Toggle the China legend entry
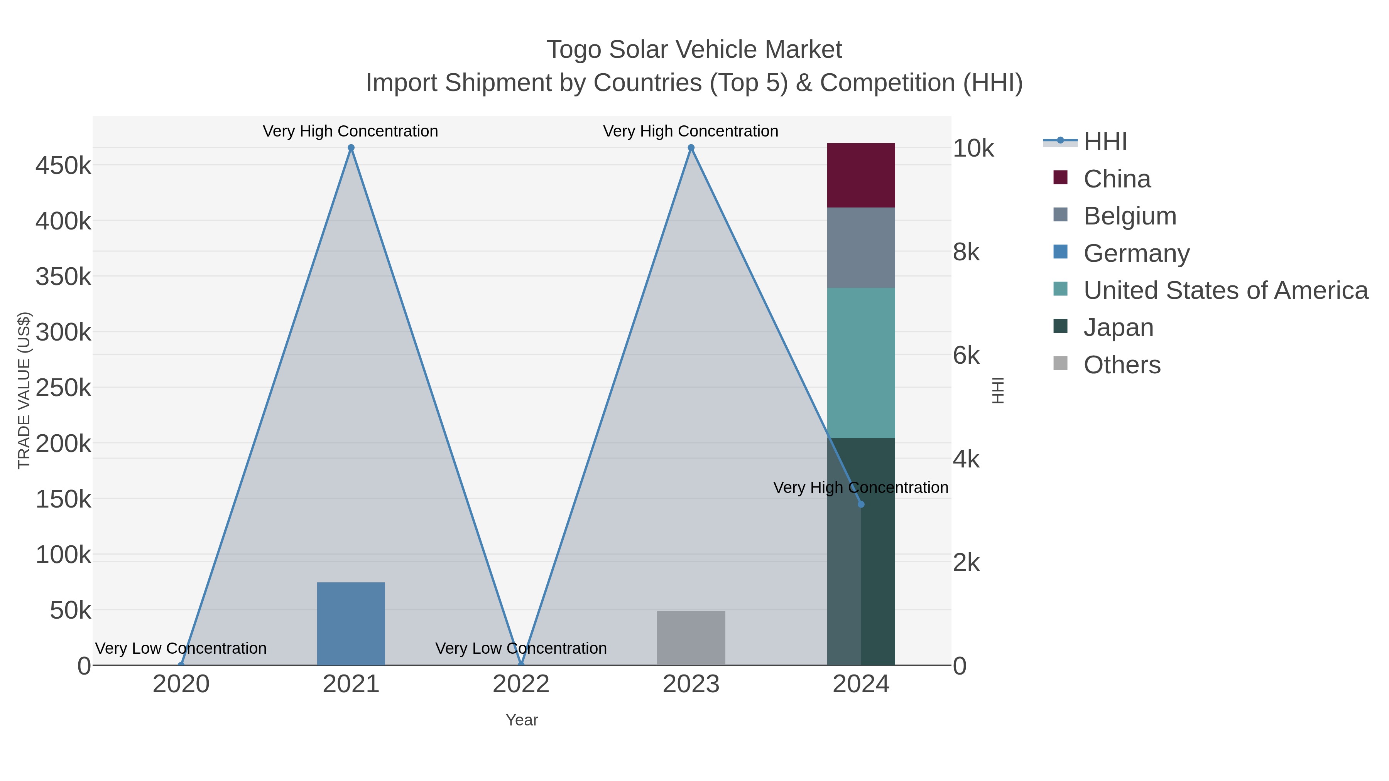Image resolution: width=1389 pixels, height=781 pixels. click(x=1102, y=179)
